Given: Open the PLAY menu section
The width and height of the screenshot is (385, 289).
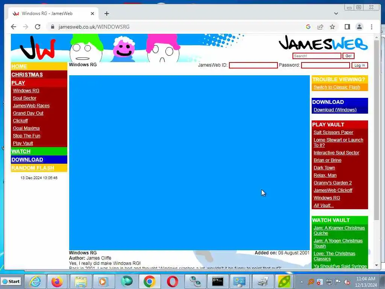Looking at the screenshot, I should 18,83.
